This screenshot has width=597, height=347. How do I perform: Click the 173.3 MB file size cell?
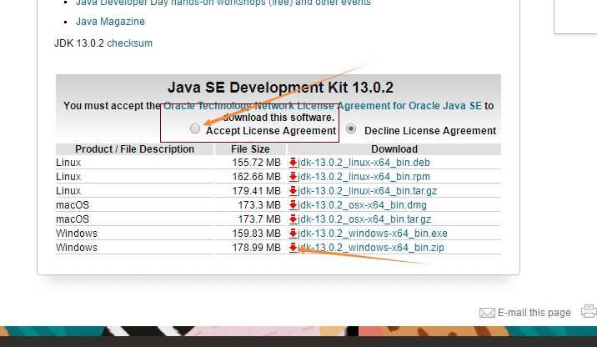click(x=259, y=205)
